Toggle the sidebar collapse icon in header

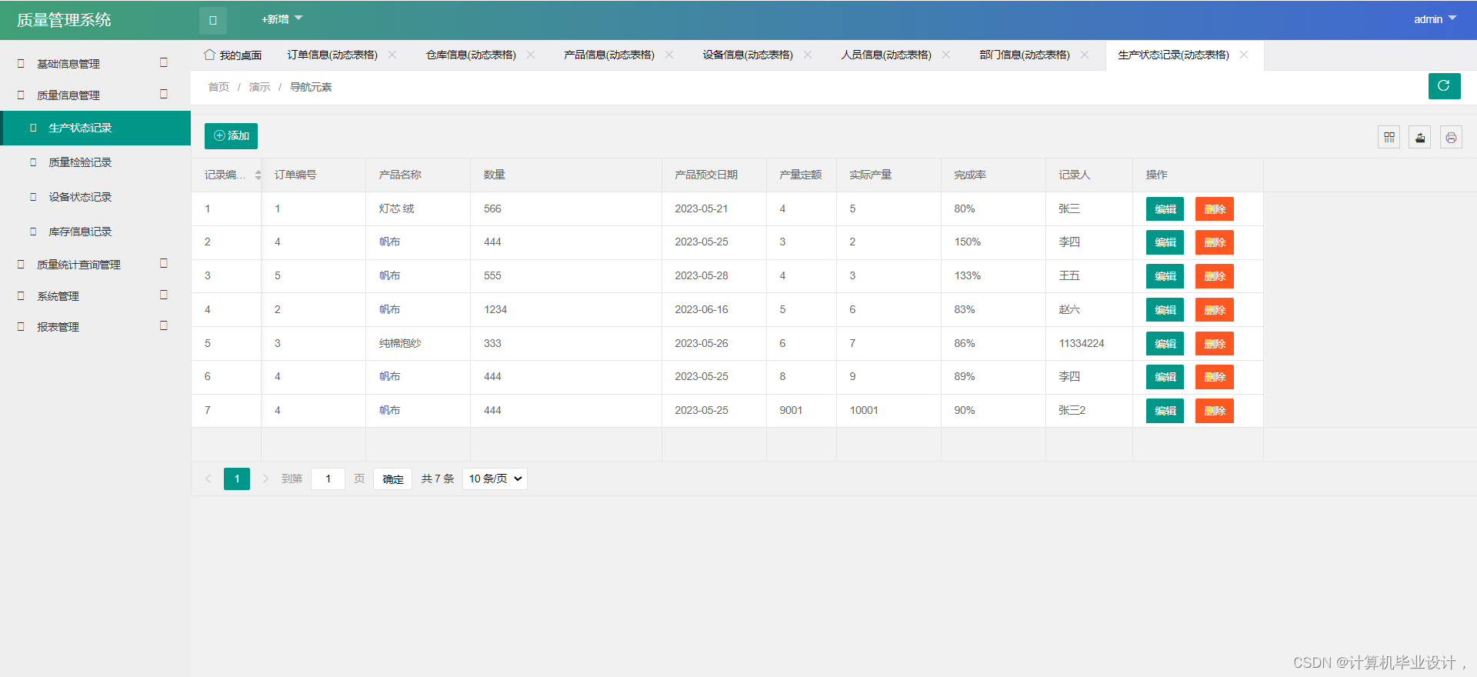tap(213, 21)
